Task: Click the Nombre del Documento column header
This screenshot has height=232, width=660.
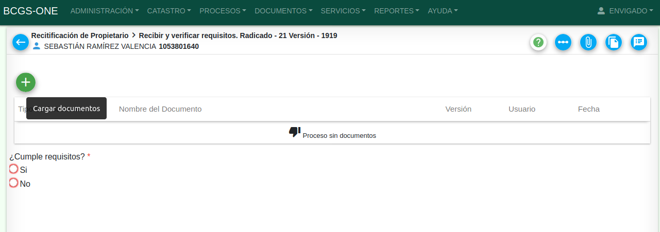Action: (160, 109)
